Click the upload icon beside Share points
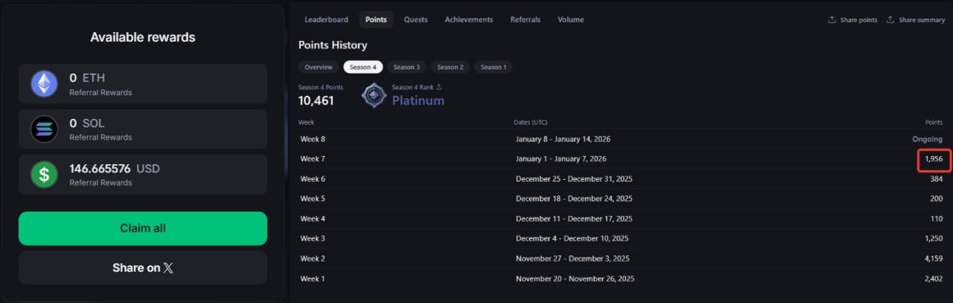Viewport: 953px width, 303px height. 832,20
